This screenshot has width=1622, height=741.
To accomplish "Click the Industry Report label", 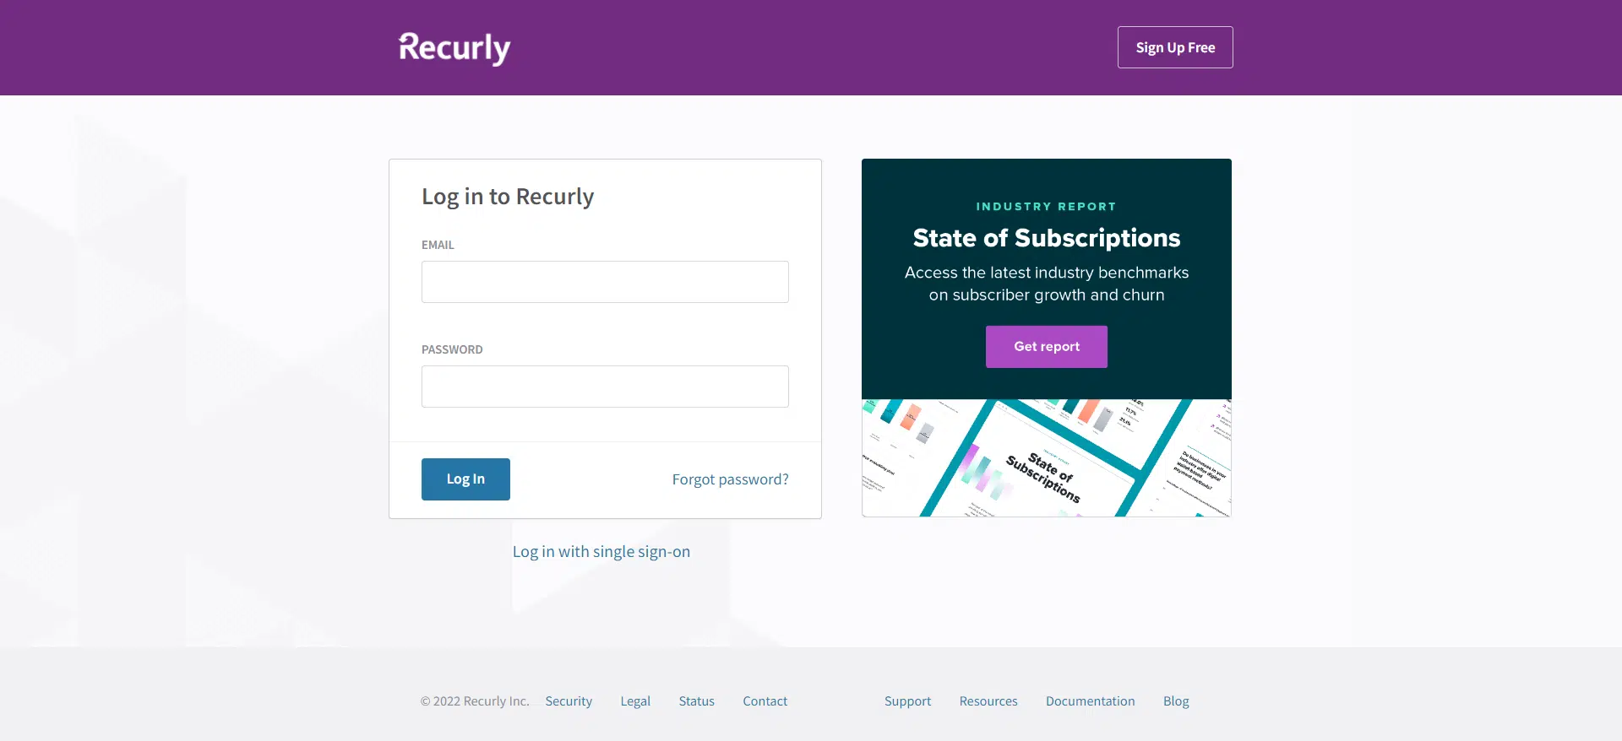I will coord(1046,207).
